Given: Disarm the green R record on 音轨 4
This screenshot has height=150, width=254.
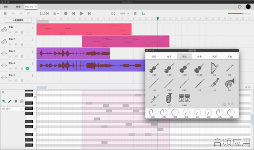Looking at the screenshot, I should (27, 68).
